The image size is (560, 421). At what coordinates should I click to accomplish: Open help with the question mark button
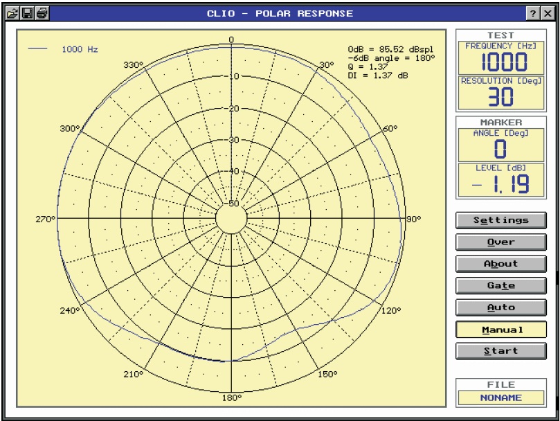coord(533,14)
